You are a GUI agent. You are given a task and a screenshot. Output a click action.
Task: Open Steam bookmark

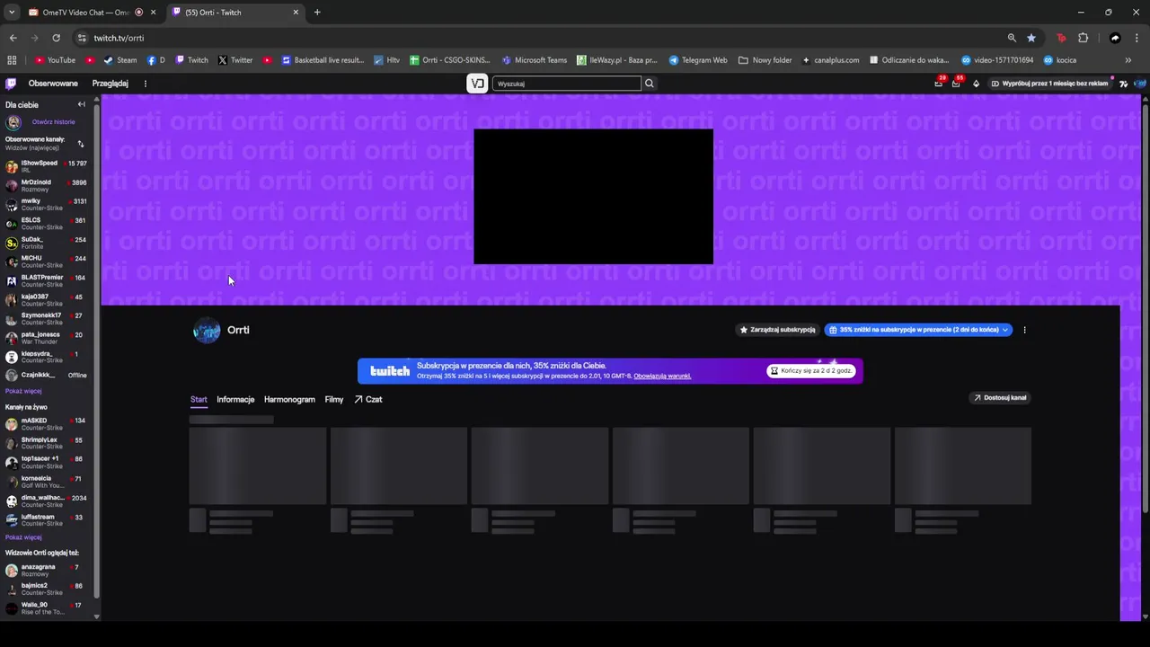[119, 60]
